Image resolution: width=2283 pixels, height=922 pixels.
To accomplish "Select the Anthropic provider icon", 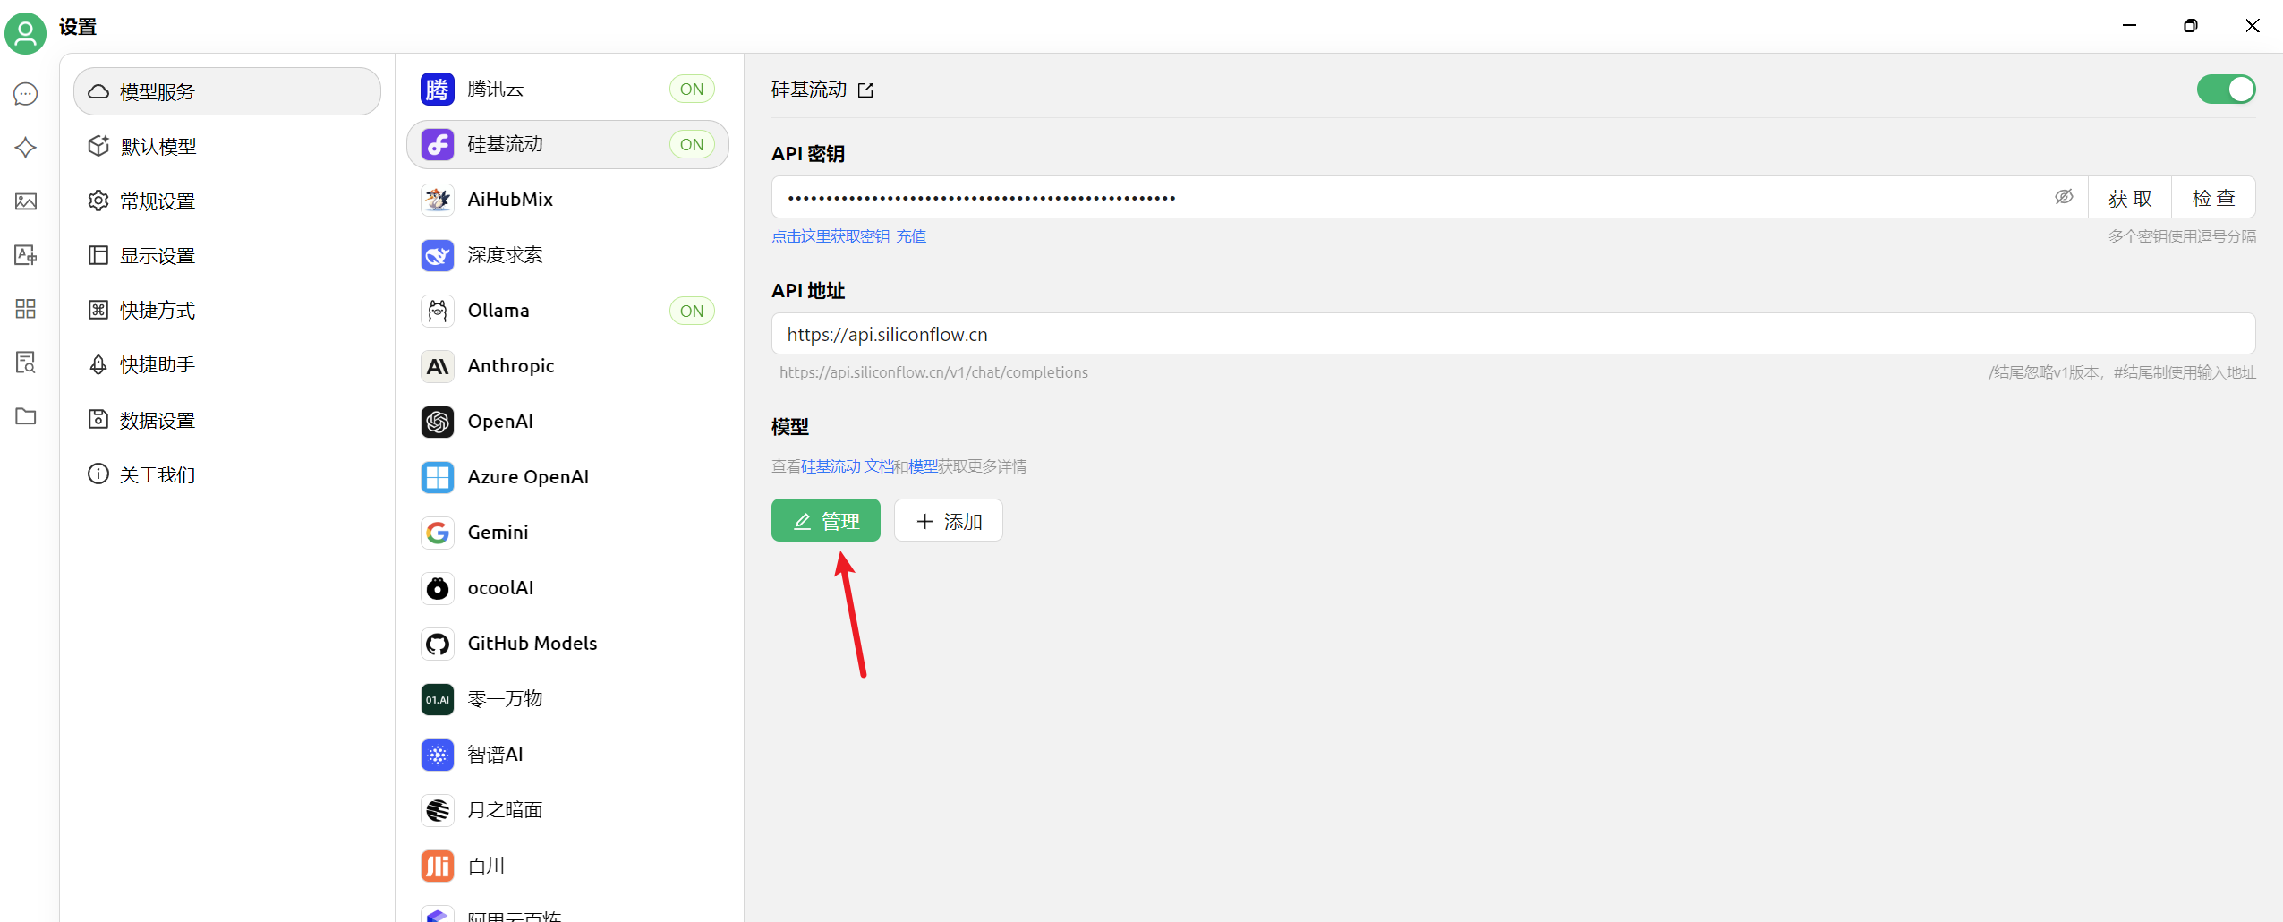I will tap(438, 366).
